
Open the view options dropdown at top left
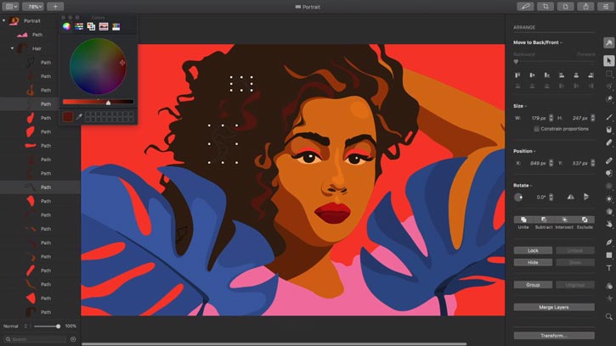click(x=10, y=6)
